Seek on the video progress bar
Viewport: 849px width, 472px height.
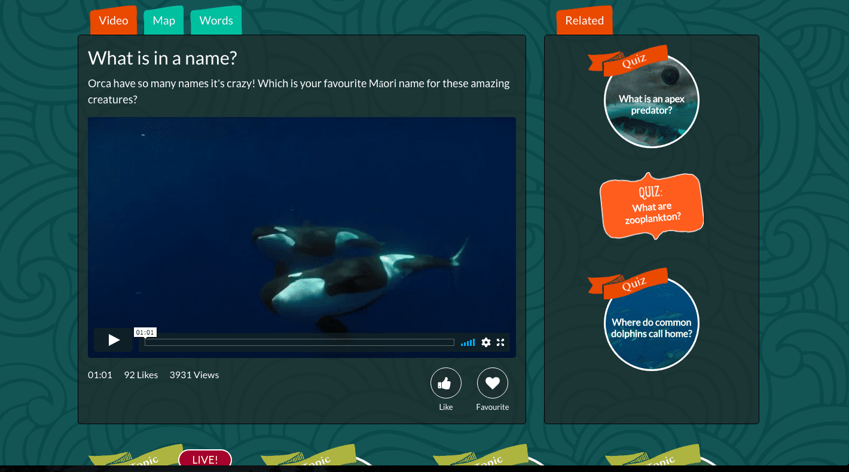pyautogui.click(x=300, y=342)
